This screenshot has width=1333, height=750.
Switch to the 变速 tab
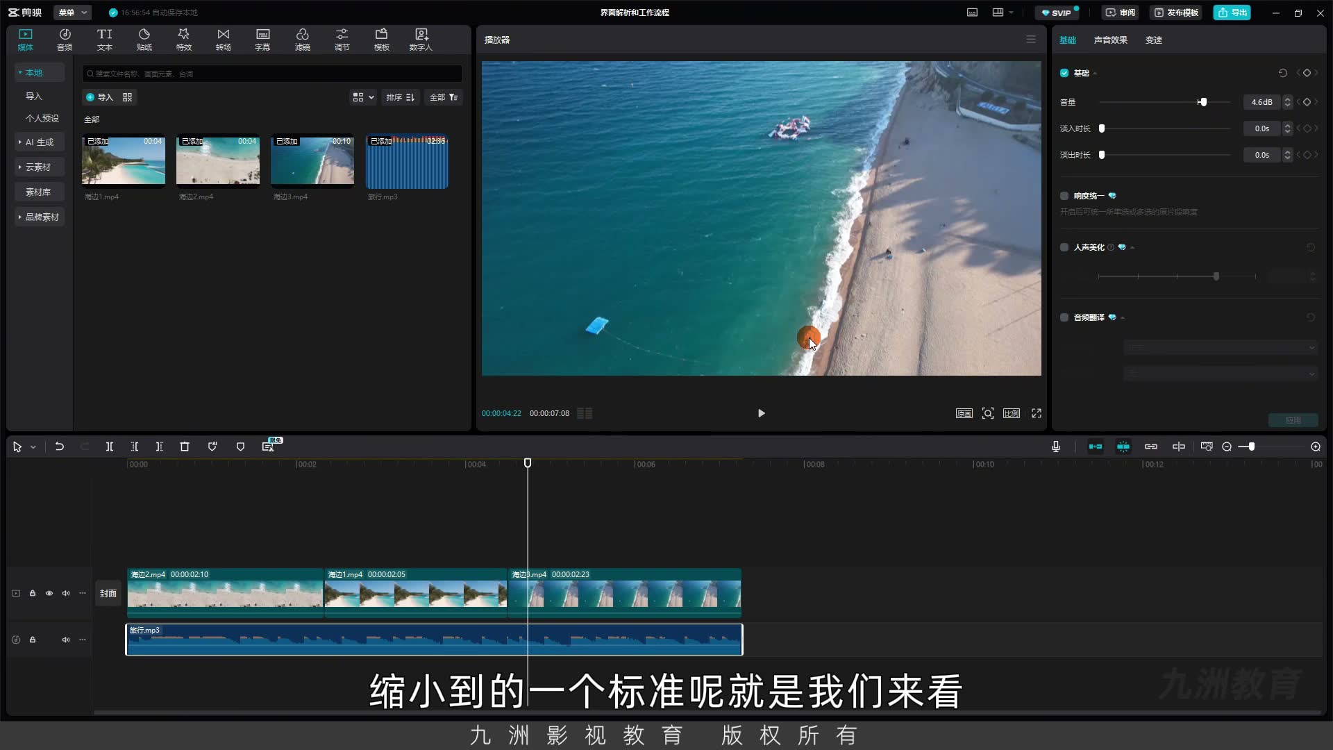[1153, 40]
